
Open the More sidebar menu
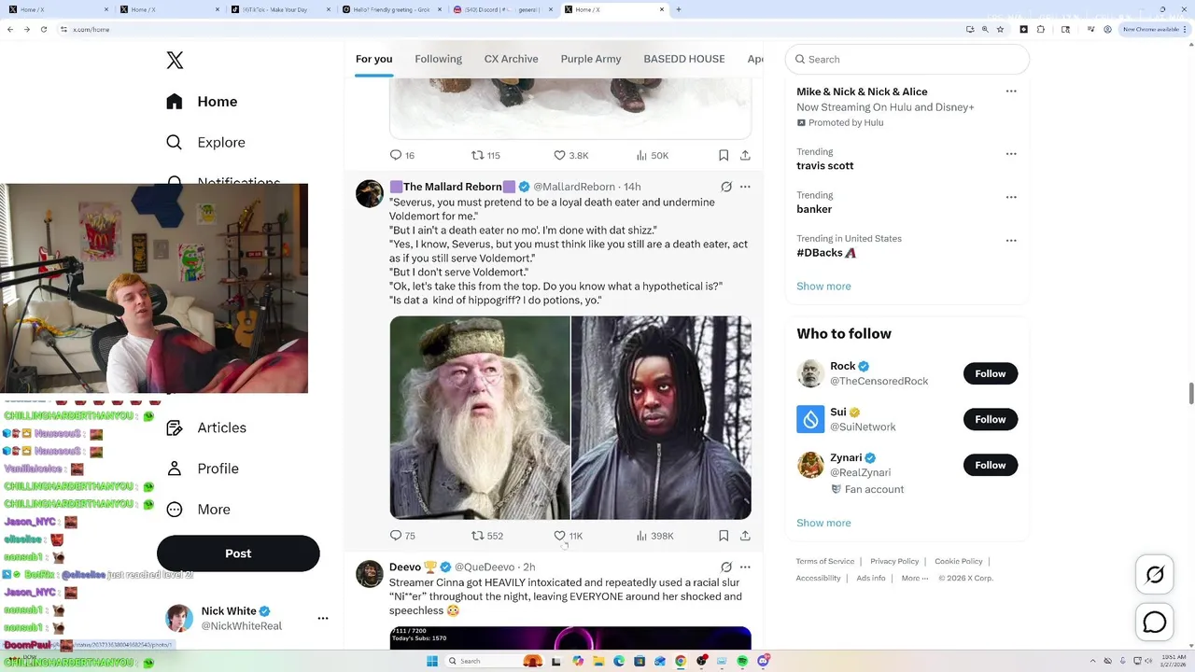point(198,510)
